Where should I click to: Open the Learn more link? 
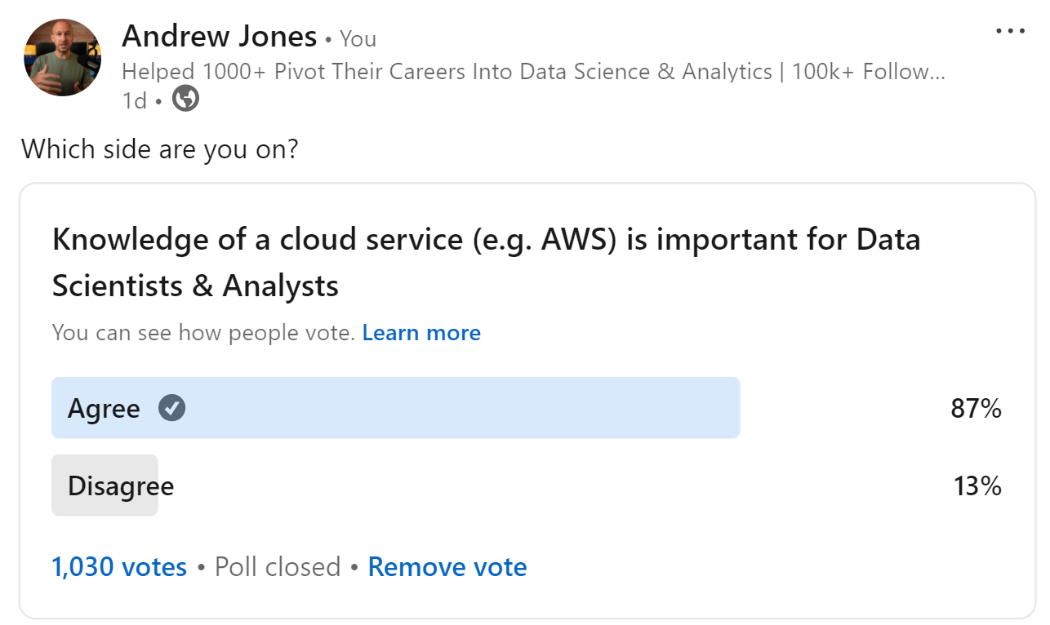point(421,333)
